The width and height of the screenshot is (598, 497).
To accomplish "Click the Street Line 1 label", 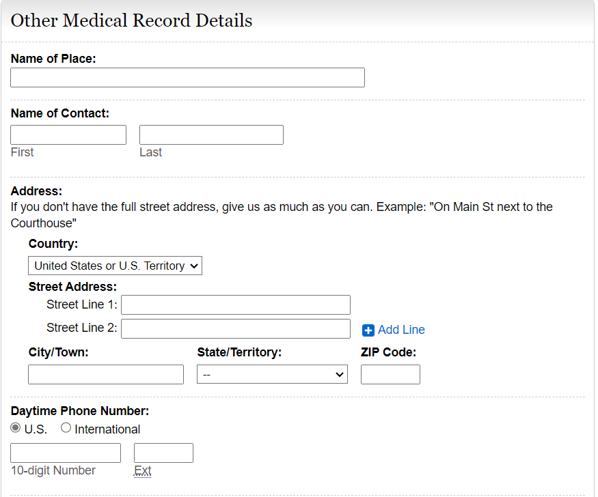I will (82, 304).
